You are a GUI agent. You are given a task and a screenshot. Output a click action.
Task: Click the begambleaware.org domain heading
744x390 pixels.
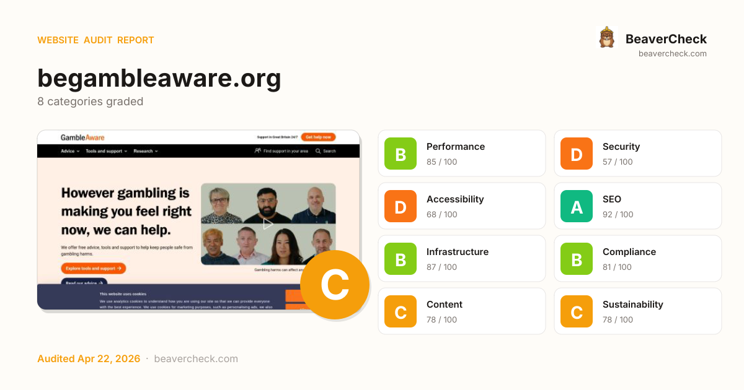click(159, 79)
